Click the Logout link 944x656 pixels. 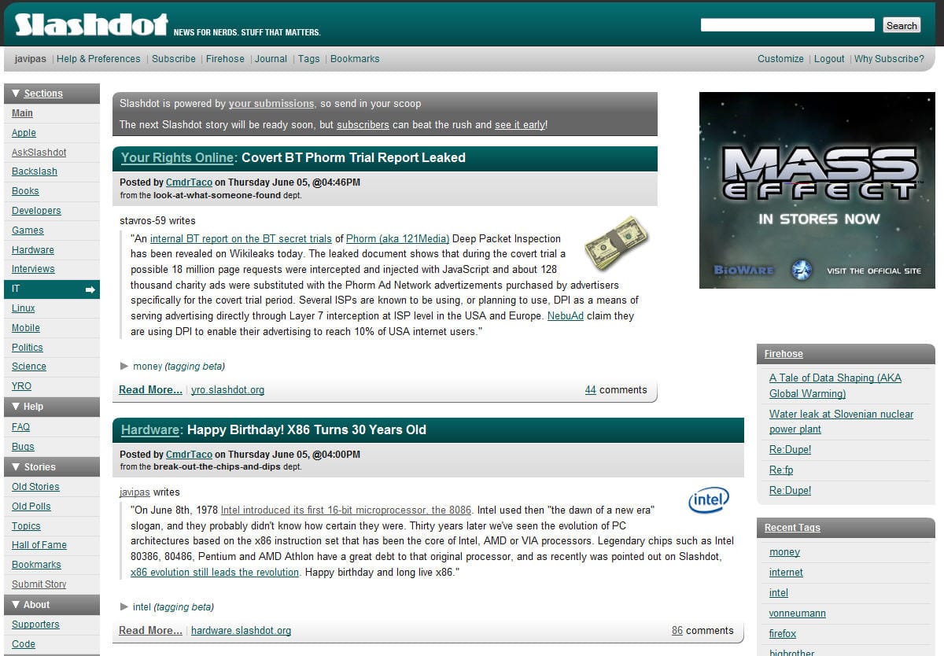[829, 59]
